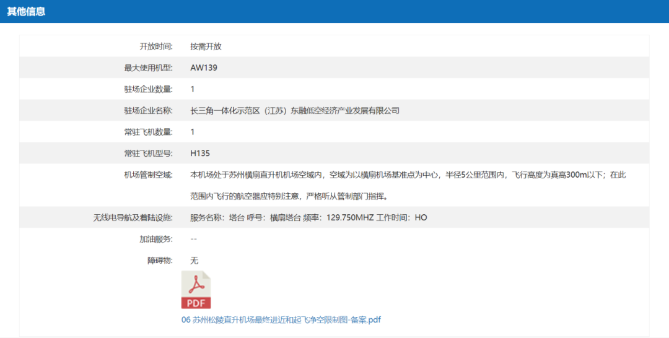Viewport: 669px width, 338px height.
Task: Click the H135 aircraft model value
Action: pyautogui.click(x=201, y=154)
